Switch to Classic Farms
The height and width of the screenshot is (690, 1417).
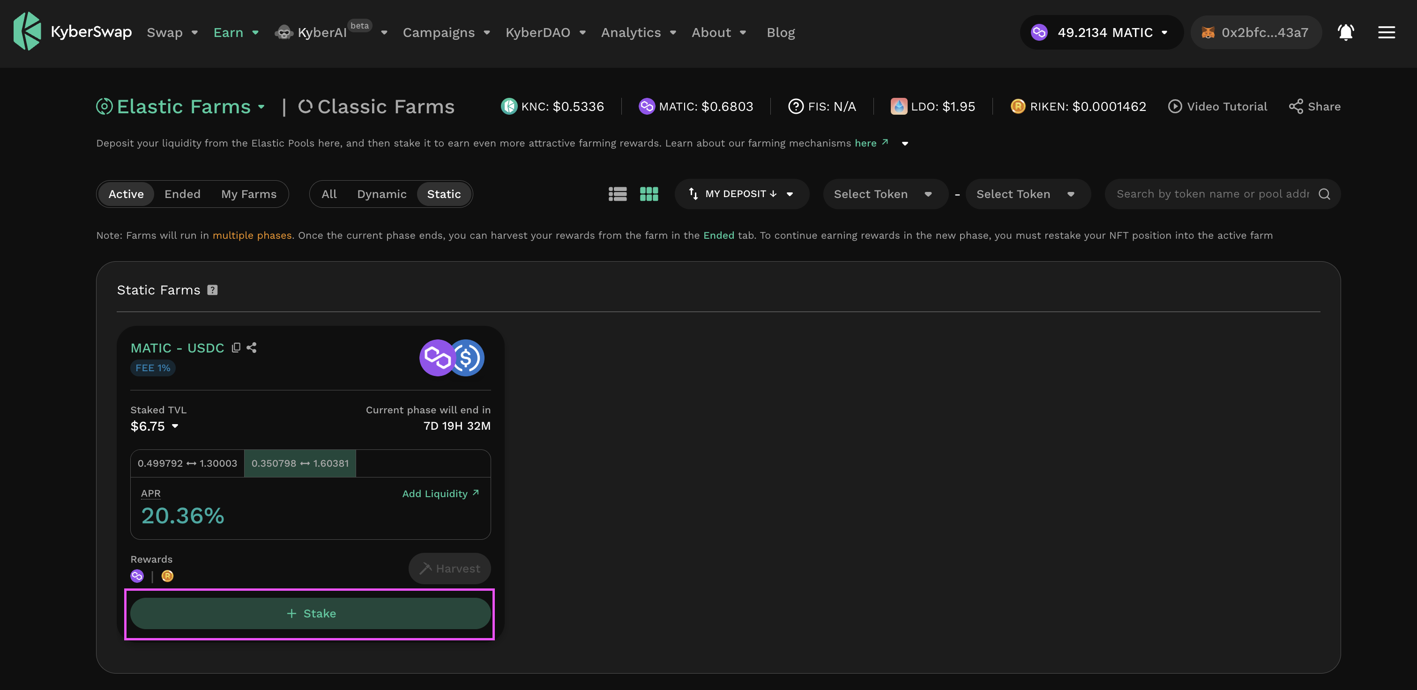376,106
